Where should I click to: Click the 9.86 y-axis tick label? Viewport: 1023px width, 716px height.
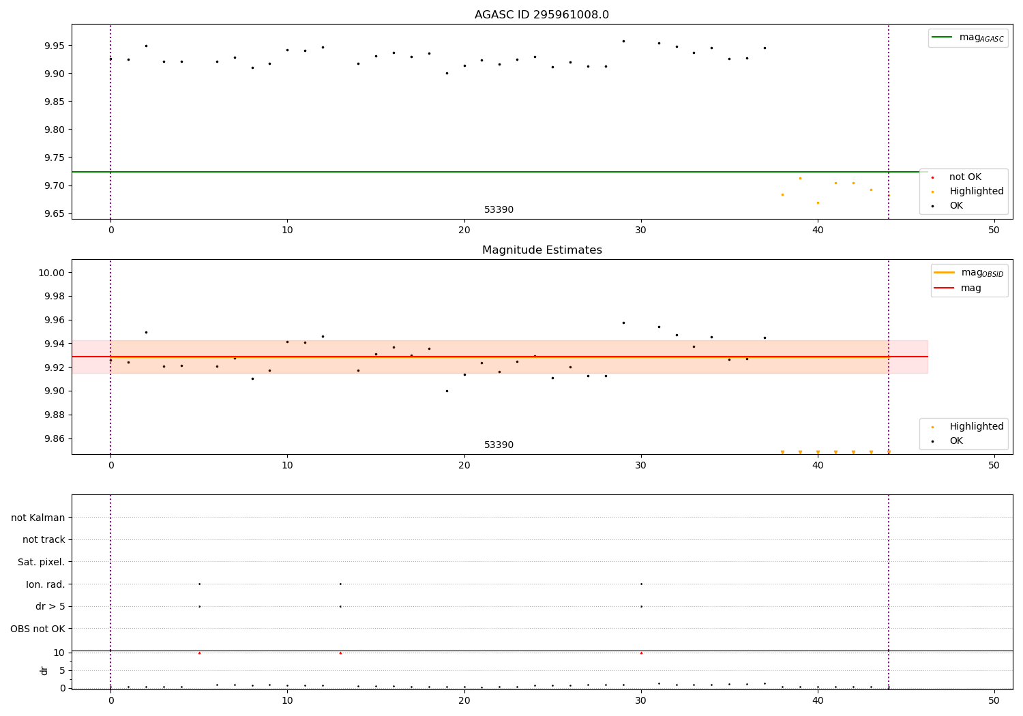tap(55, 438)
